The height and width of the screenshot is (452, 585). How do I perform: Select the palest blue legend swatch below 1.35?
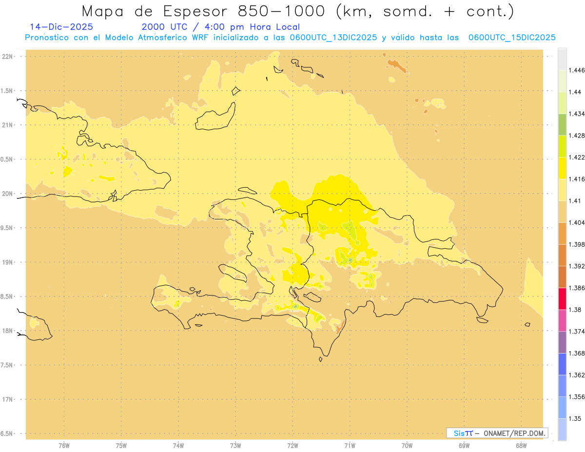click(x=562, y=430)
